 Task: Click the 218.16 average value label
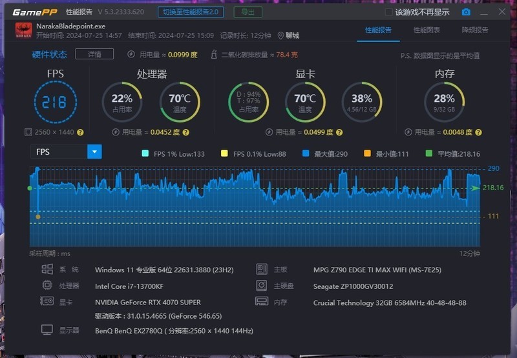pos(493,188)
